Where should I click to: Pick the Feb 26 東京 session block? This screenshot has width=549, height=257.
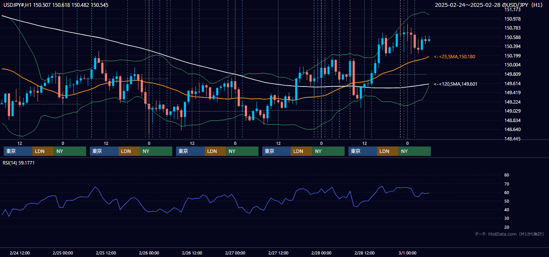pyautogui.click(x=190, y=151)
